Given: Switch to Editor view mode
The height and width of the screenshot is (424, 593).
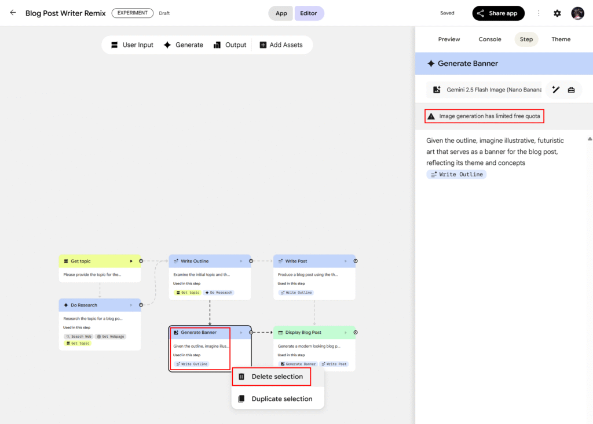Looking at the screenshot, I should 309,13.
